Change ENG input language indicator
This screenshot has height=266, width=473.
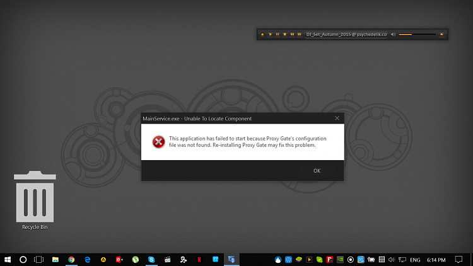(415, 260)
